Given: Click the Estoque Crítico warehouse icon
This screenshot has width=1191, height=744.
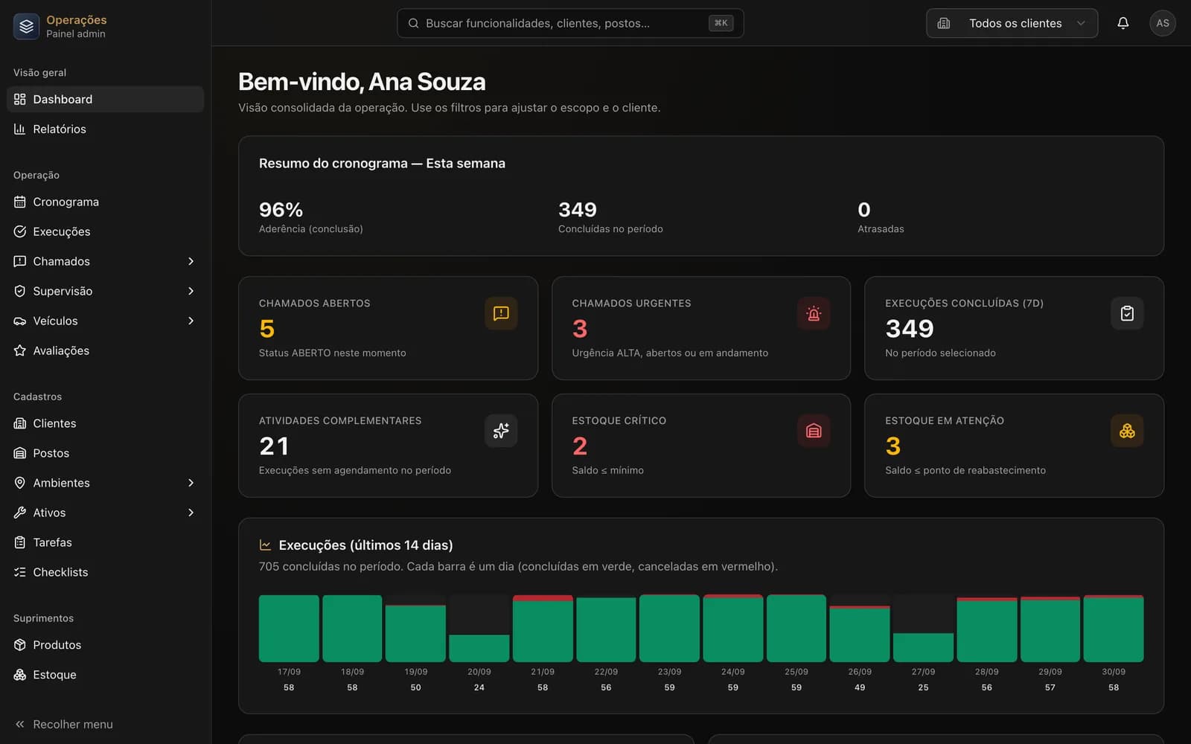Looking at the screenshot, I should coord(814,431).
